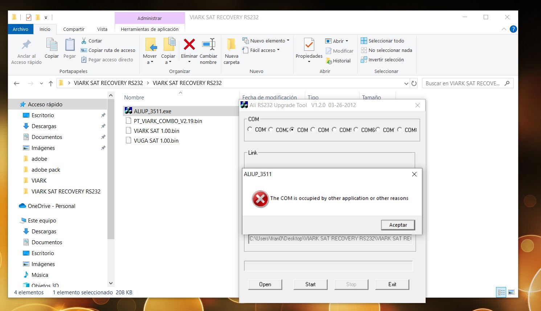Select the COM2 radio button

[x=271, y=129]
